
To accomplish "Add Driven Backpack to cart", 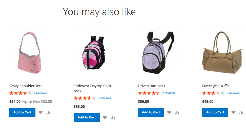I will [151, 112].
